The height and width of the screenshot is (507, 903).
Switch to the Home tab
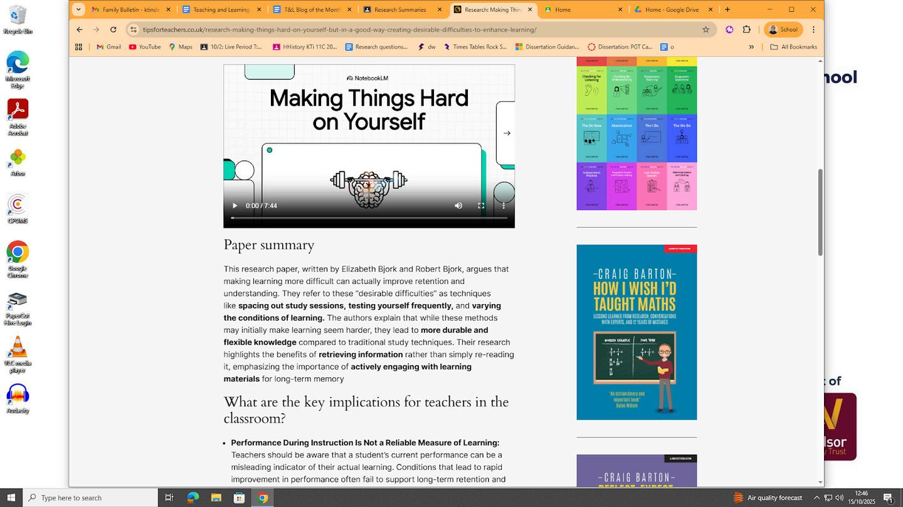[x=583, y=9]
